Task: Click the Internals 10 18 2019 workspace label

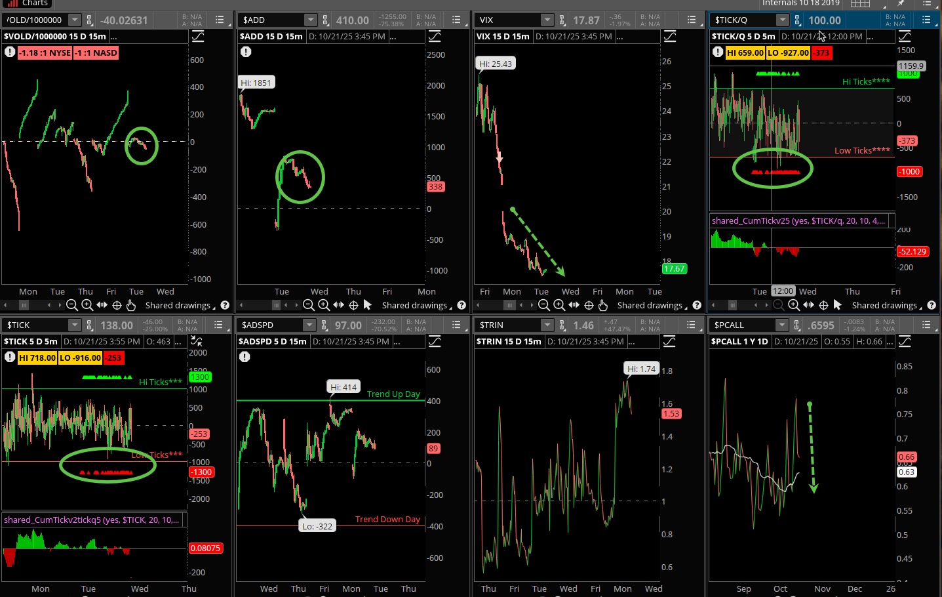Action: coord(800,4)
